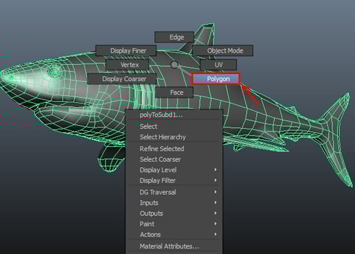355x254 pixels.
Task: Click the marking menu center dot
Action: [x=174, y=65]
